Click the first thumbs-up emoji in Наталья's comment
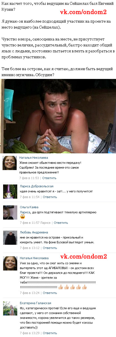 61,287
